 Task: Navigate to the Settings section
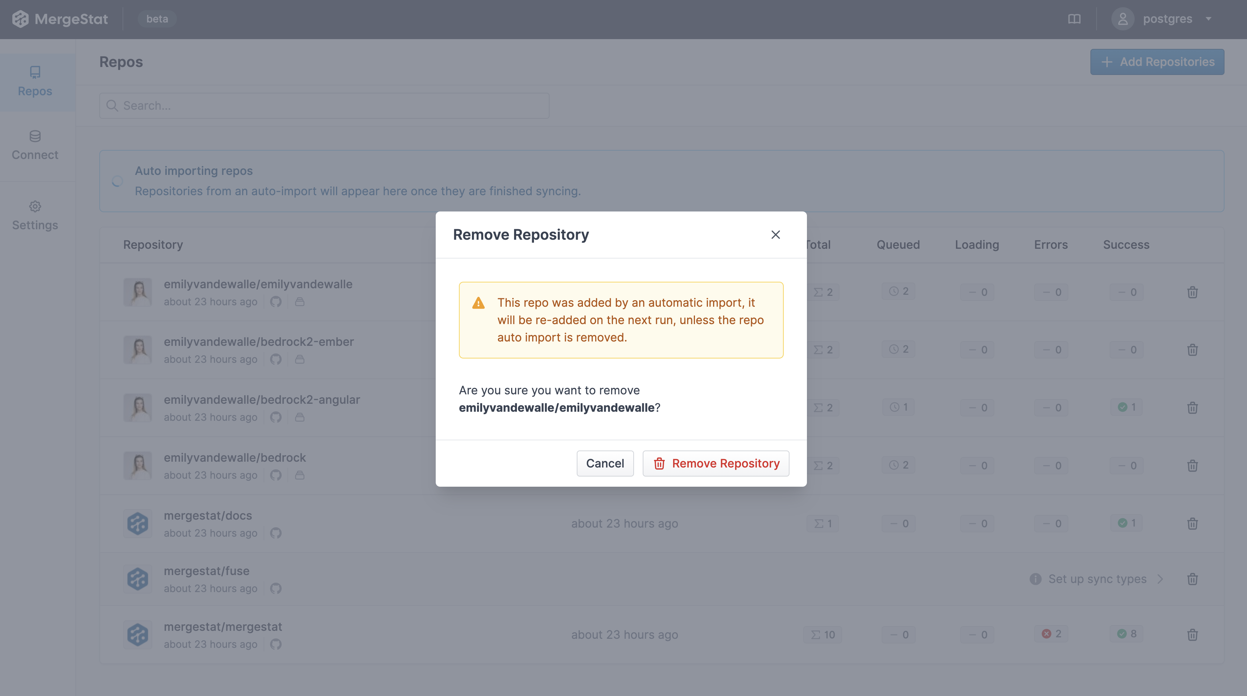34,215
